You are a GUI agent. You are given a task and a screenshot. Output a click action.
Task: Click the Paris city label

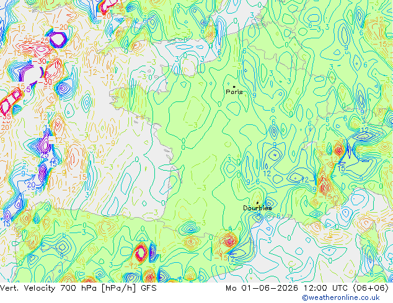coord(234,92)
